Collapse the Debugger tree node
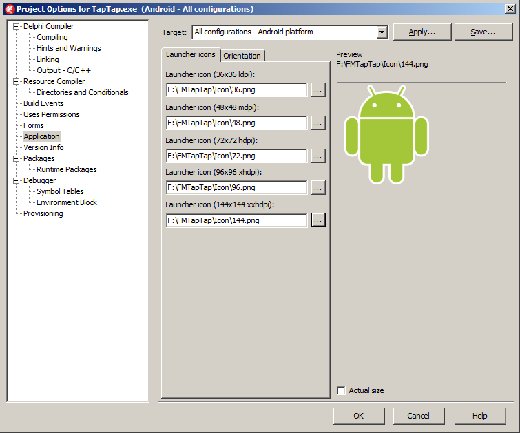The image size is (520, 433). pyautogui.click(x=16, y=180)
